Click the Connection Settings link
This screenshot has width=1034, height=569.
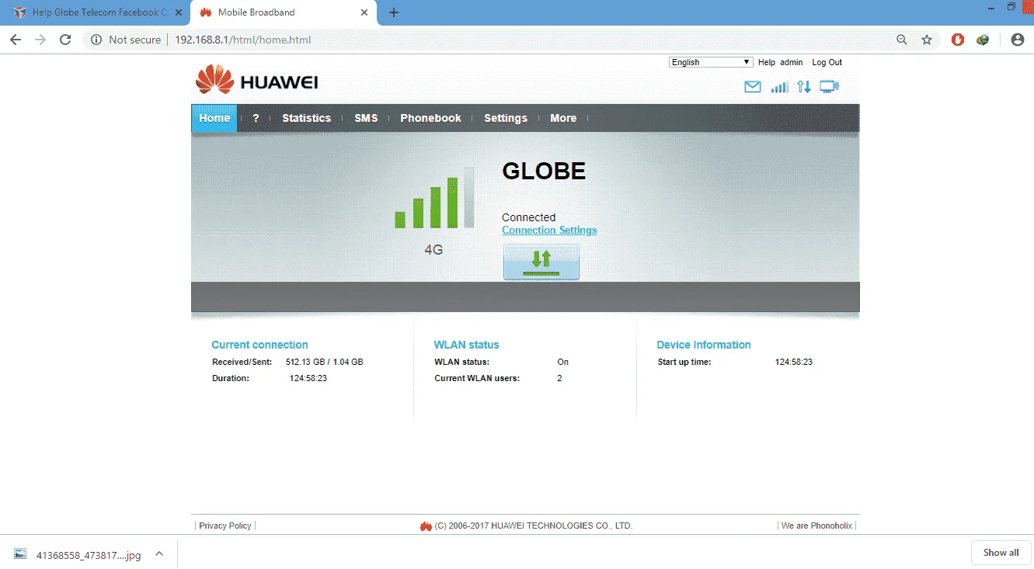click(x=549, y=231)
